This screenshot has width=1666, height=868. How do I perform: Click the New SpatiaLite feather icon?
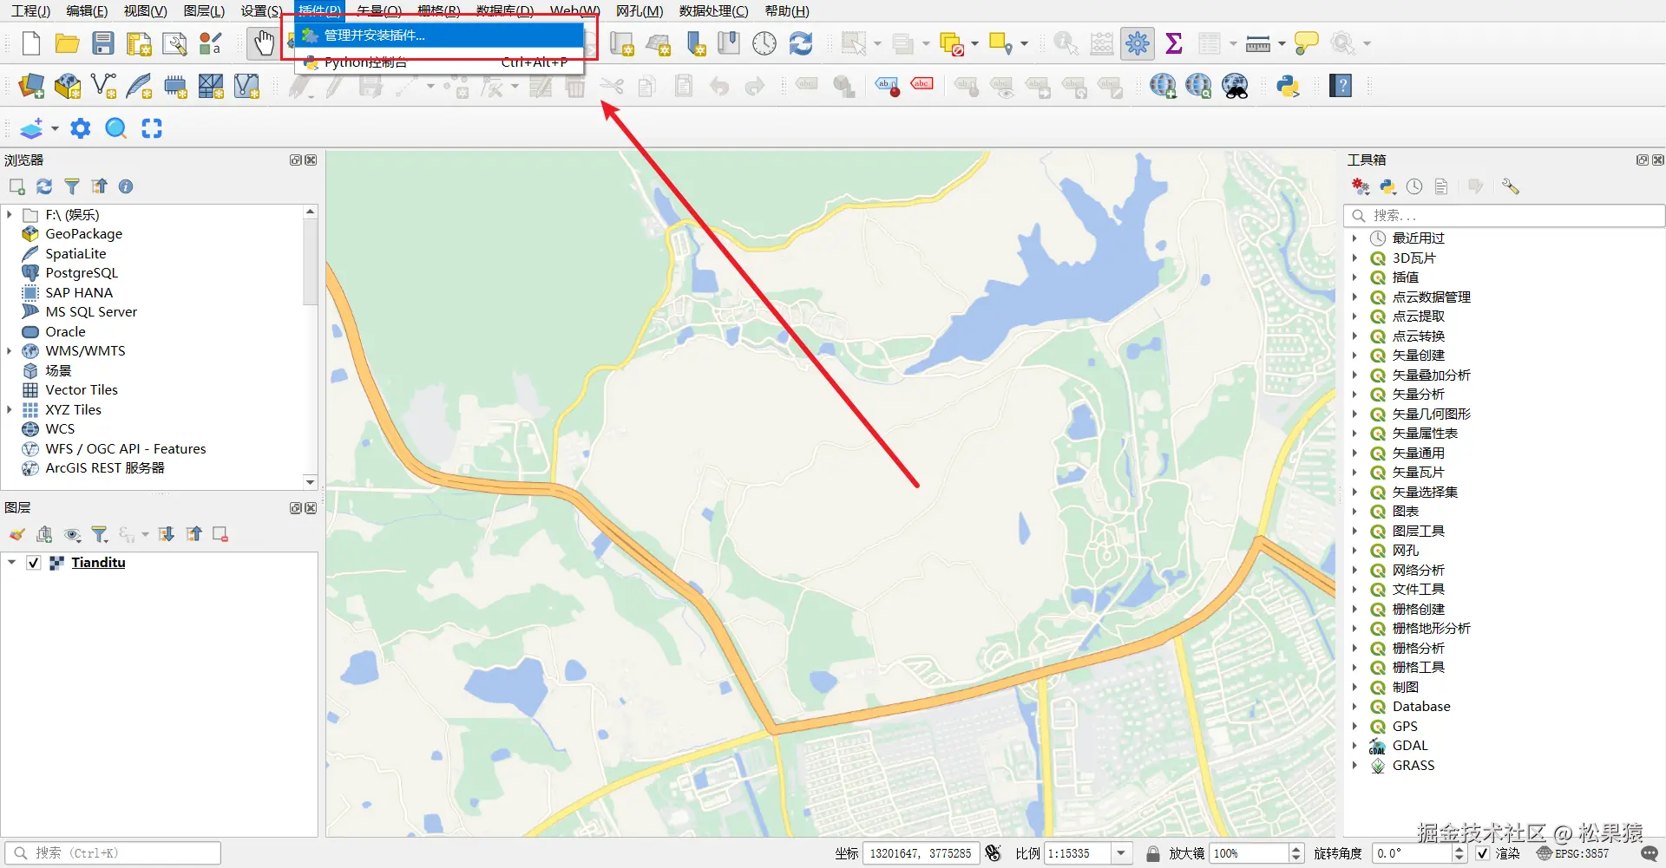(x=139, y=86)
